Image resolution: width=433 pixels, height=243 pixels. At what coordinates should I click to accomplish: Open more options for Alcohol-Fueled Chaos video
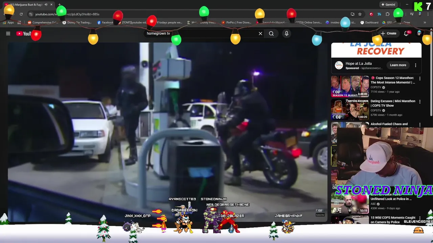[x=420, y=125]
